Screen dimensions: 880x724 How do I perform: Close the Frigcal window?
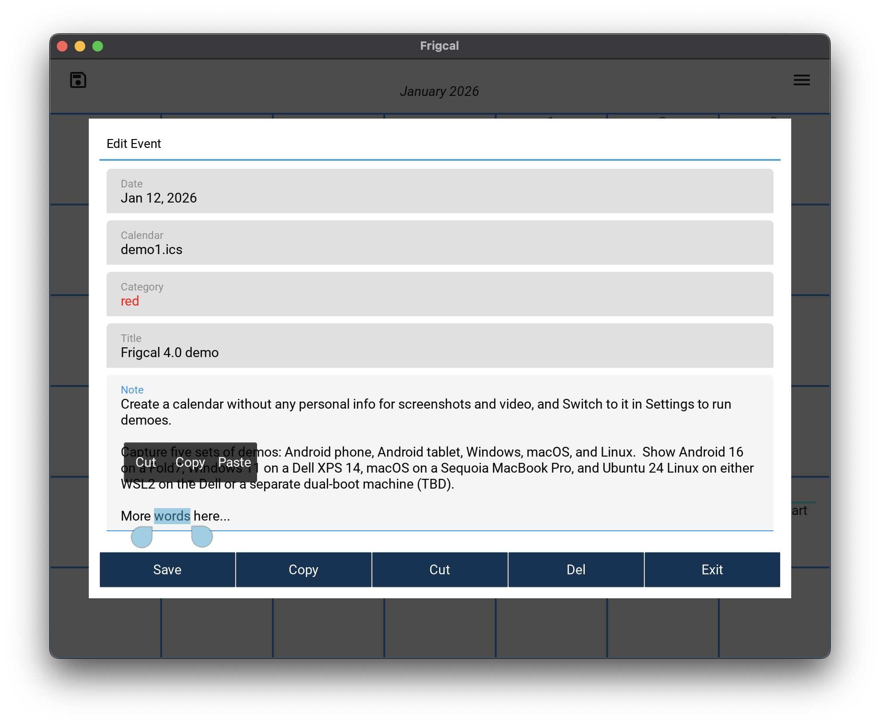[x=63, y=46]
